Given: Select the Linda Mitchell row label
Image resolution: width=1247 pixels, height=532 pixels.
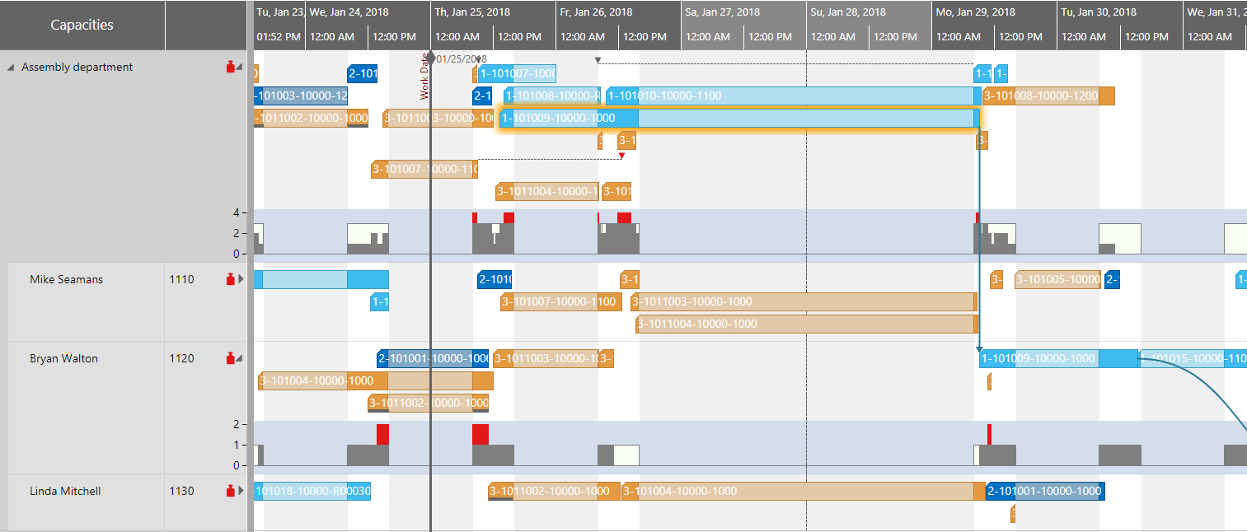Looking at the screenshot, I should [65, 491].
